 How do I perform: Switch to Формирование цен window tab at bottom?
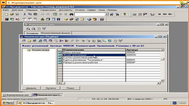[17, 95]
